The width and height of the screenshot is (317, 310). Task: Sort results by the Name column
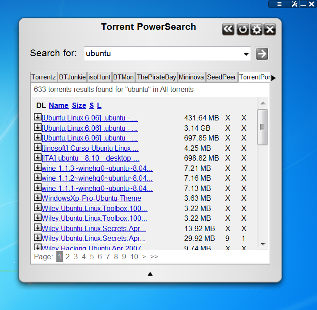(59, 105)
